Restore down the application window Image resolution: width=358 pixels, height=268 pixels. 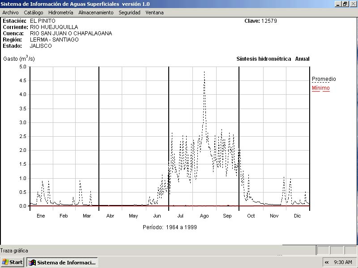pyautogui.click(x=345, y=4)
